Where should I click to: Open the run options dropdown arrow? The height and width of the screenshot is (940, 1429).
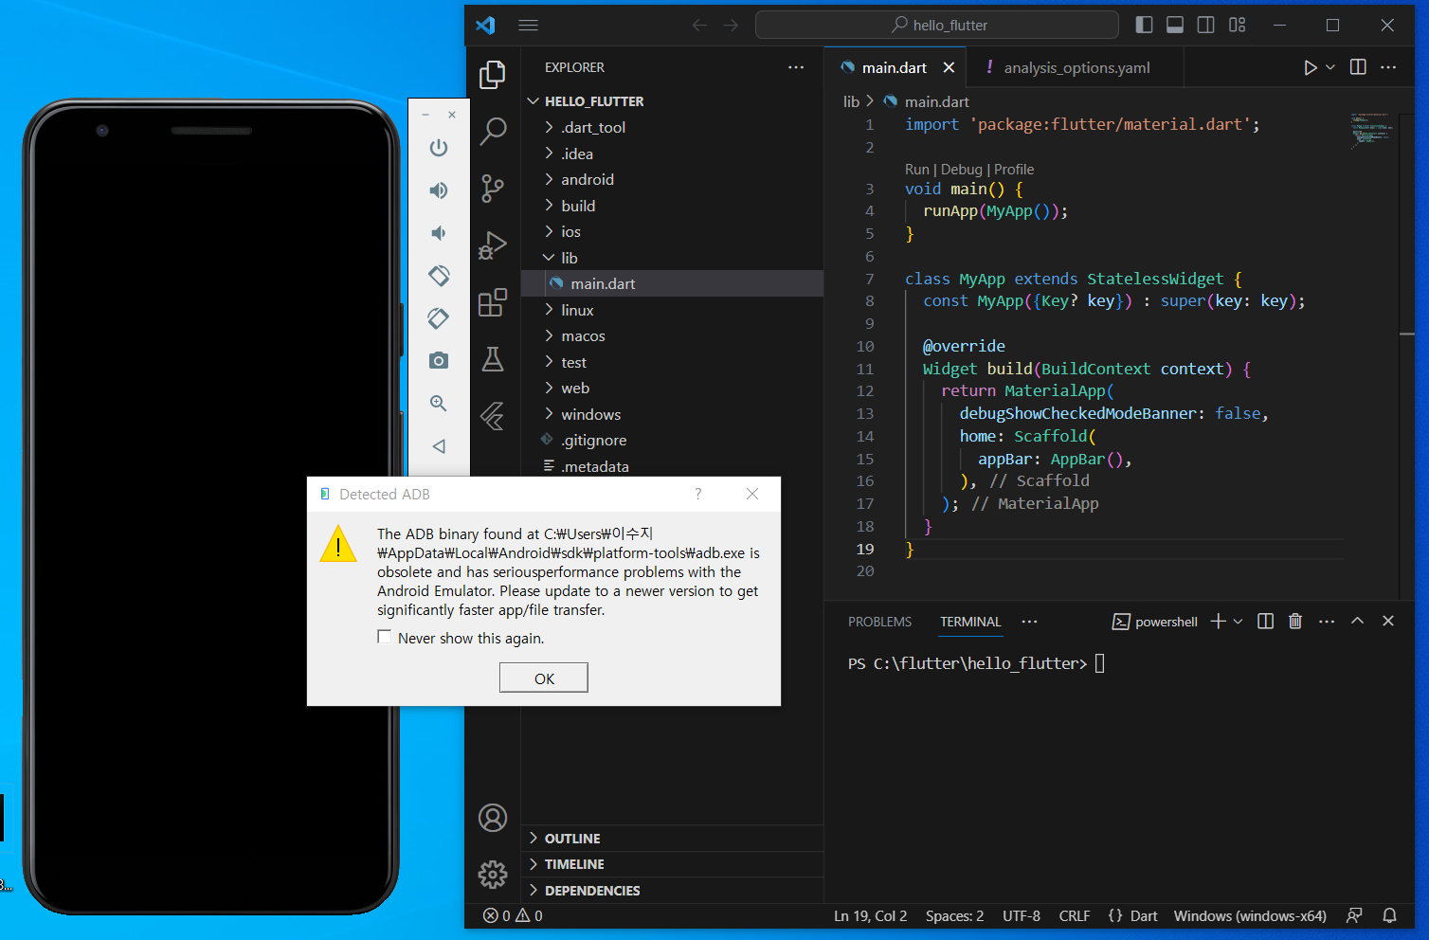pos(1330,67)
